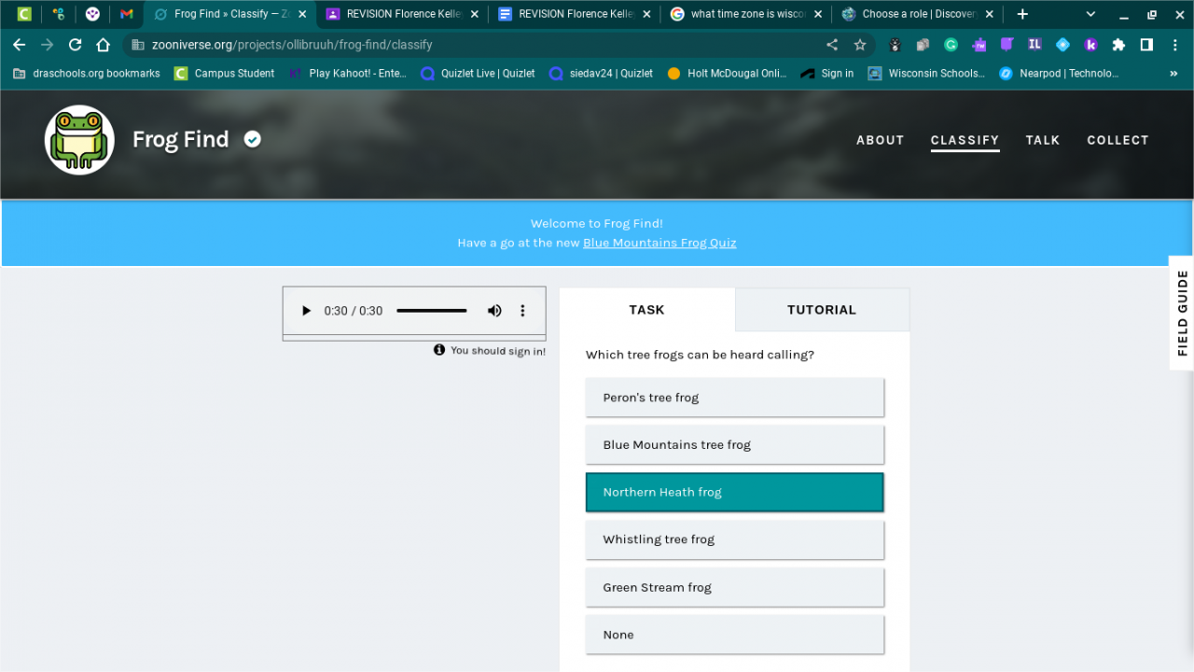Open the Wisconsin Schools bookmark

[926, 74]
